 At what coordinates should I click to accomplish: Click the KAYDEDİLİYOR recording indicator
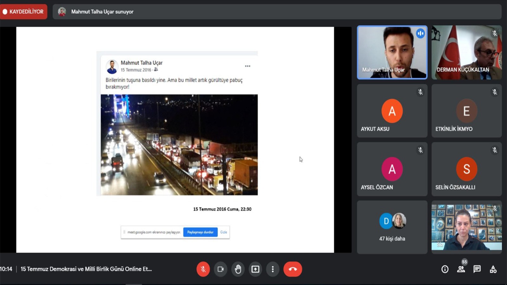[23, 12]
